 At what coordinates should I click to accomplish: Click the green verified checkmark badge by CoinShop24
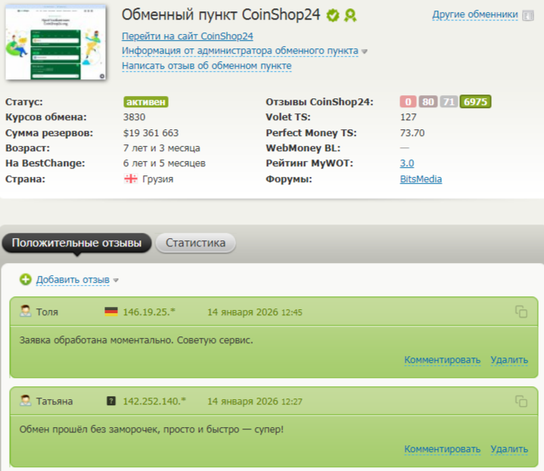coord(333,15)
